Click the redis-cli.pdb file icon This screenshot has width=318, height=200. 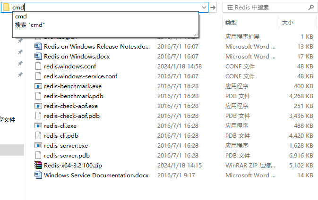(x=38, y=136)
